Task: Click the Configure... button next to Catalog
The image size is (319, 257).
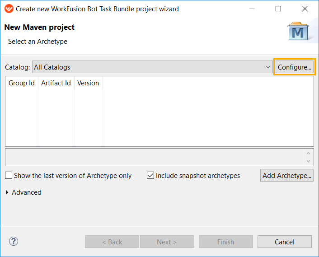Action: [x=295, y=67]
